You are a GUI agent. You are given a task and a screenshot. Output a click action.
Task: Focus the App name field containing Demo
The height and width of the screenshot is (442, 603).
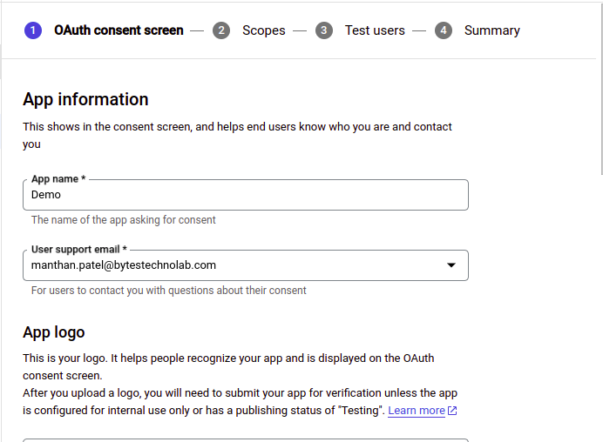(x=246, y=195)
